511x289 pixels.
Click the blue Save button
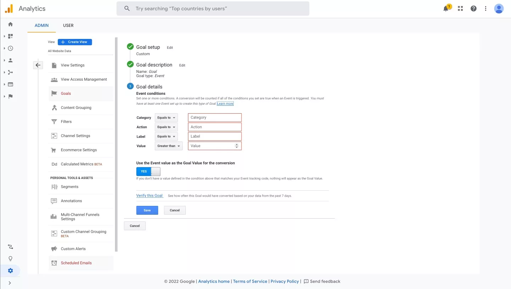147,210
